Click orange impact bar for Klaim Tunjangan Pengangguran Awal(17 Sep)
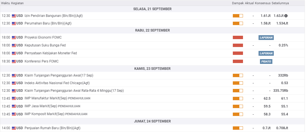 pos(238,75)
